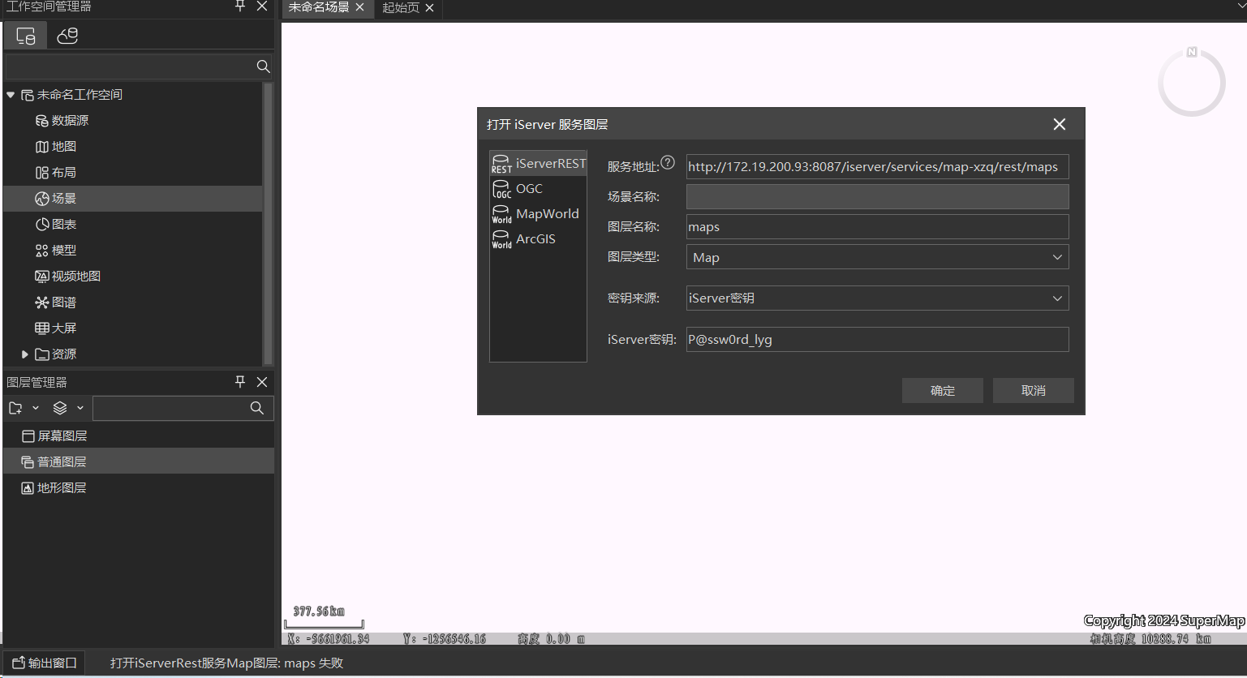Click the add layer folder icon
The width and height of the screenshot is (1247, 678).
coord(15,408)
